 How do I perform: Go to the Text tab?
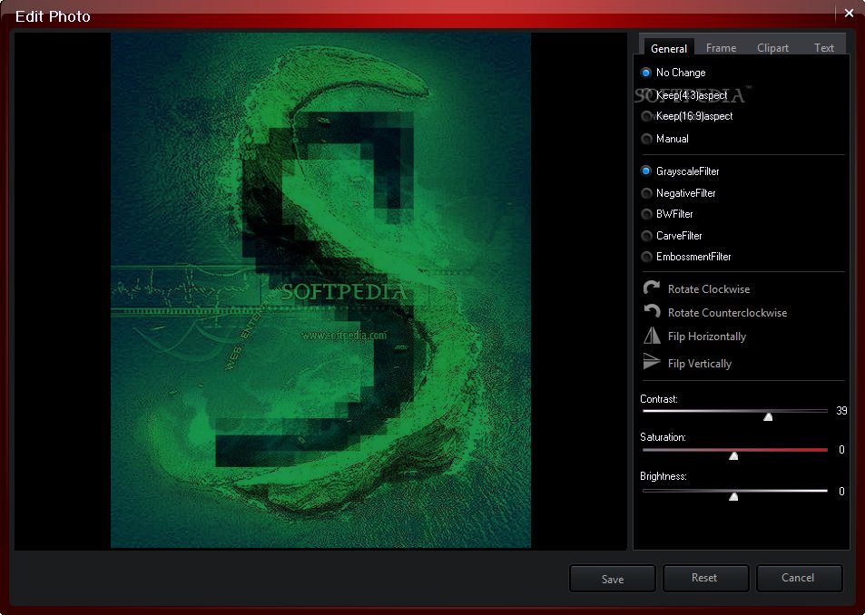pos(823,48)
